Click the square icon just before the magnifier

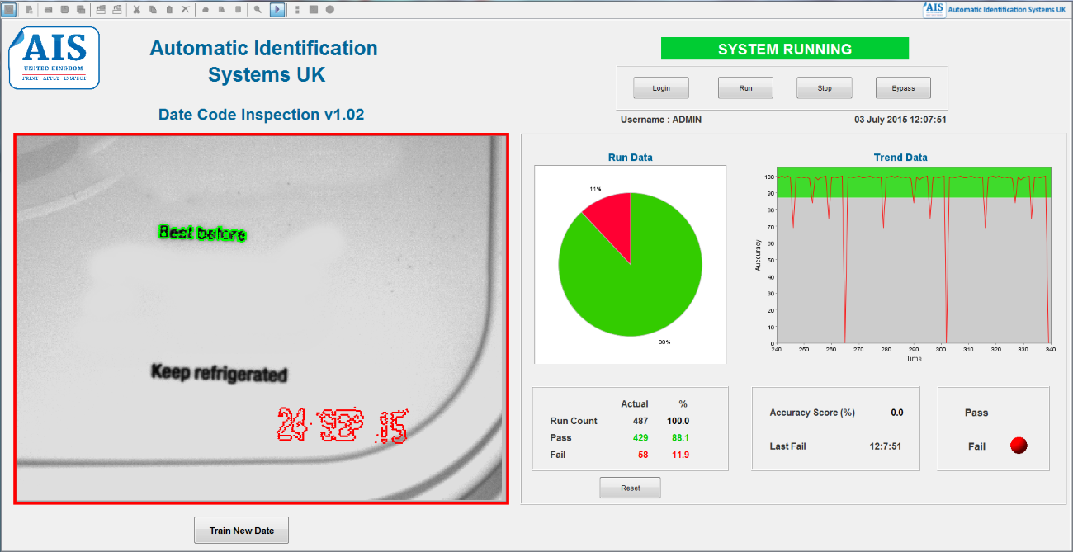tap(239, 10)
